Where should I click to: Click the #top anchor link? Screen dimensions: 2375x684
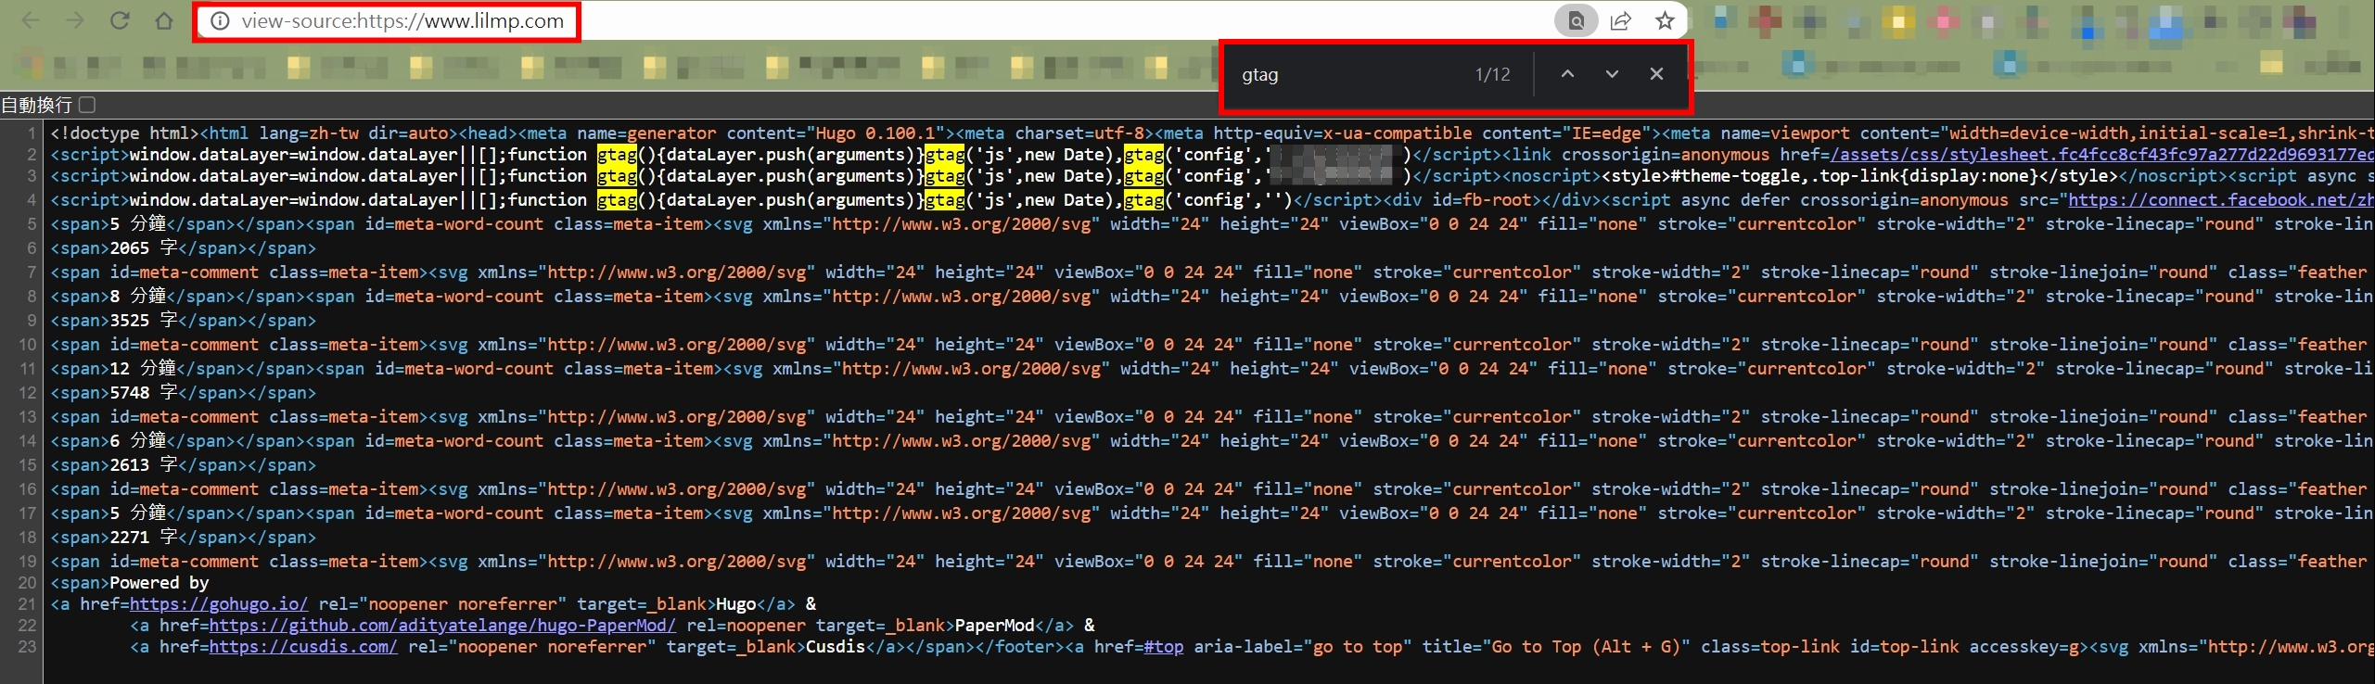[1164, 647]
